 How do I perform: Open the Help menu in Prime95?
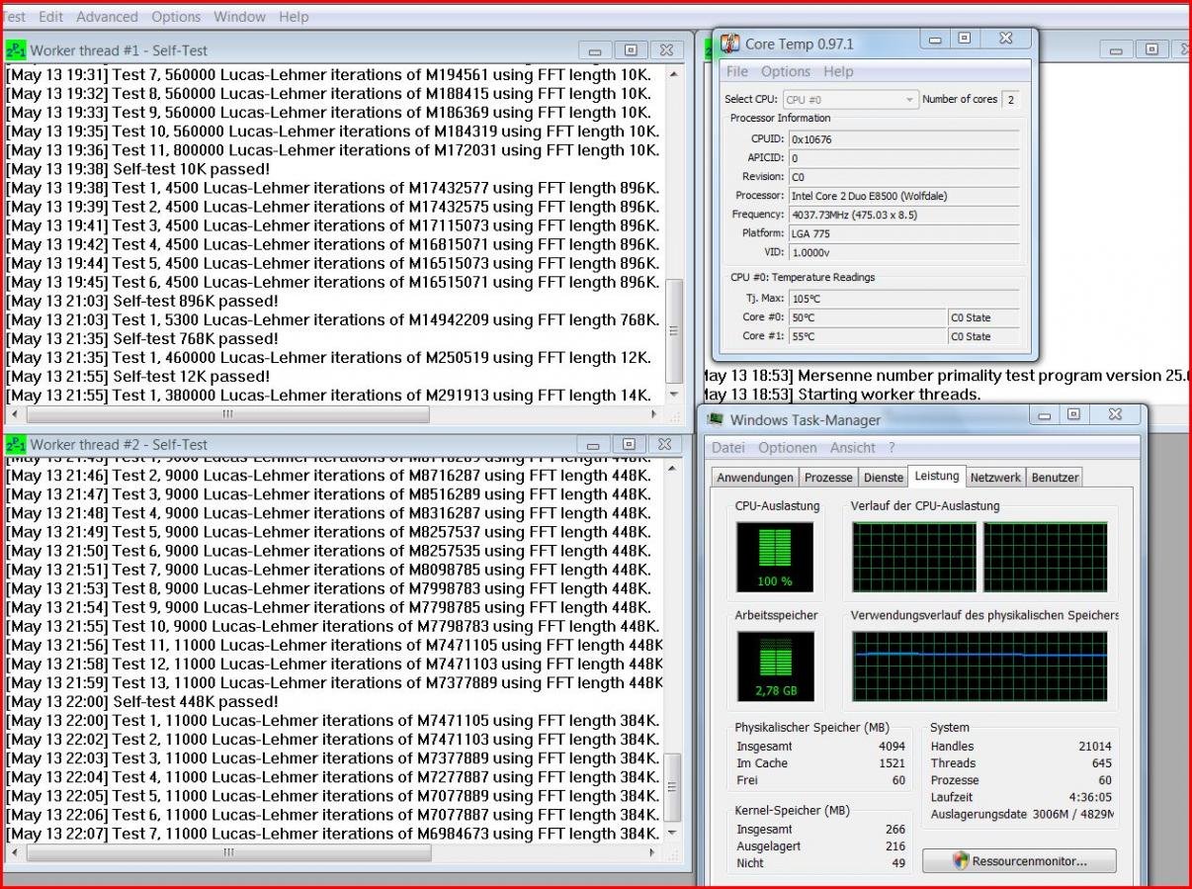point(294,17)
